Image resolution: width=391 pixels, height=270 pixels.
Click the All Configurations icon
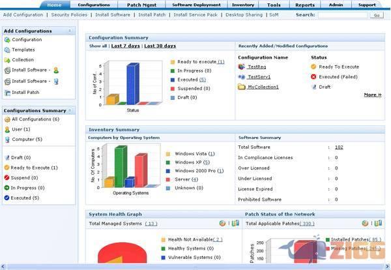click(7, 119)
